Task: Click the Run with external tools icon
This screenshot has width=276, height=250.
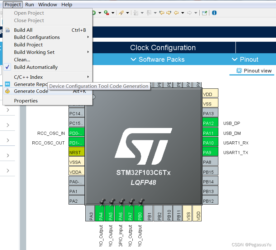Action: click(107, 13)
